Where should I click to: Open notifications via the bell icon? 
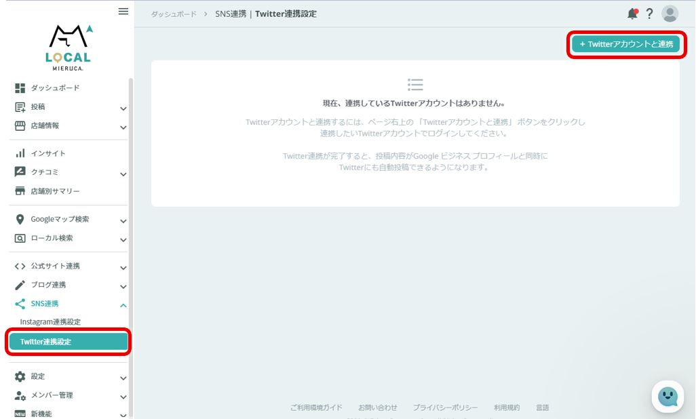click(x=632, y=14)
